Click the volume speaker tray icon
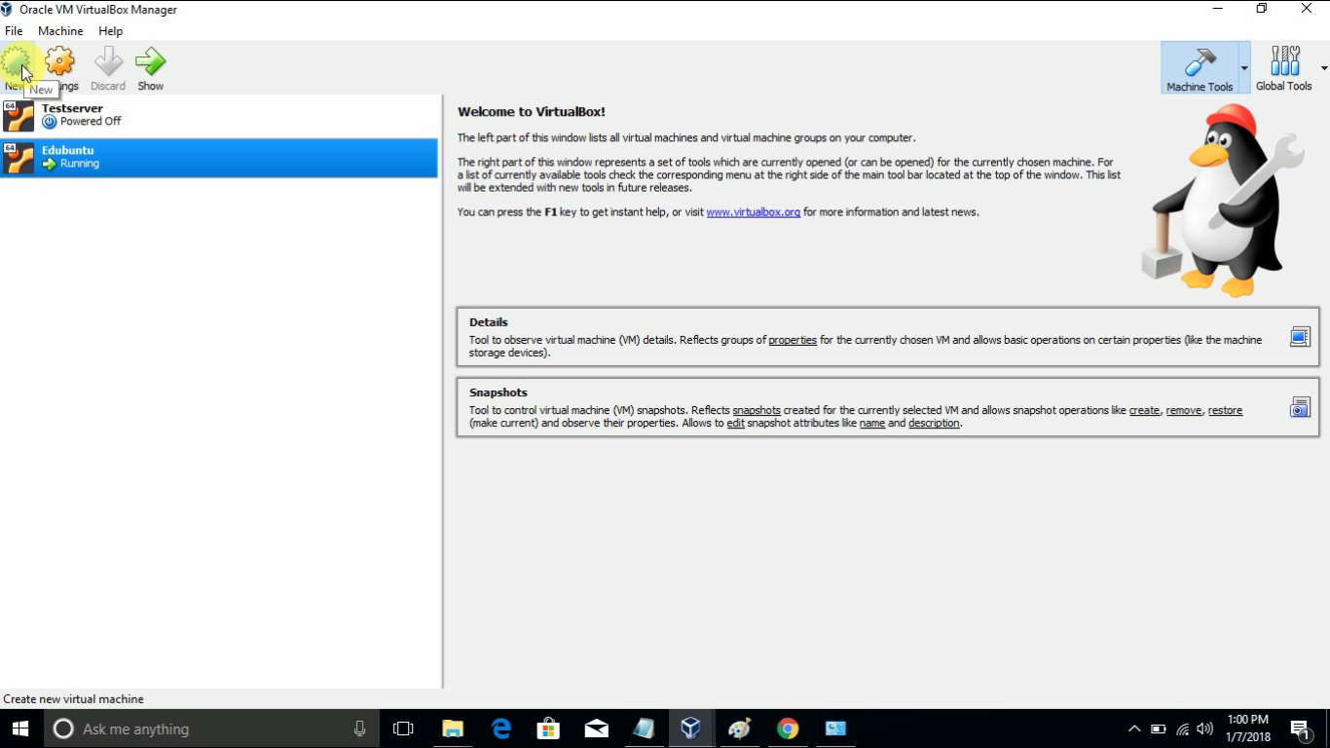 click(1205, 729)
